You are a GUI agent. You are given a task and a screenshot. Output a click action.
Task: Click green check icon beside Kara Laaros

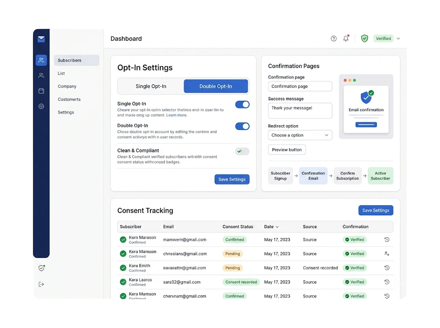click(123, 282)
